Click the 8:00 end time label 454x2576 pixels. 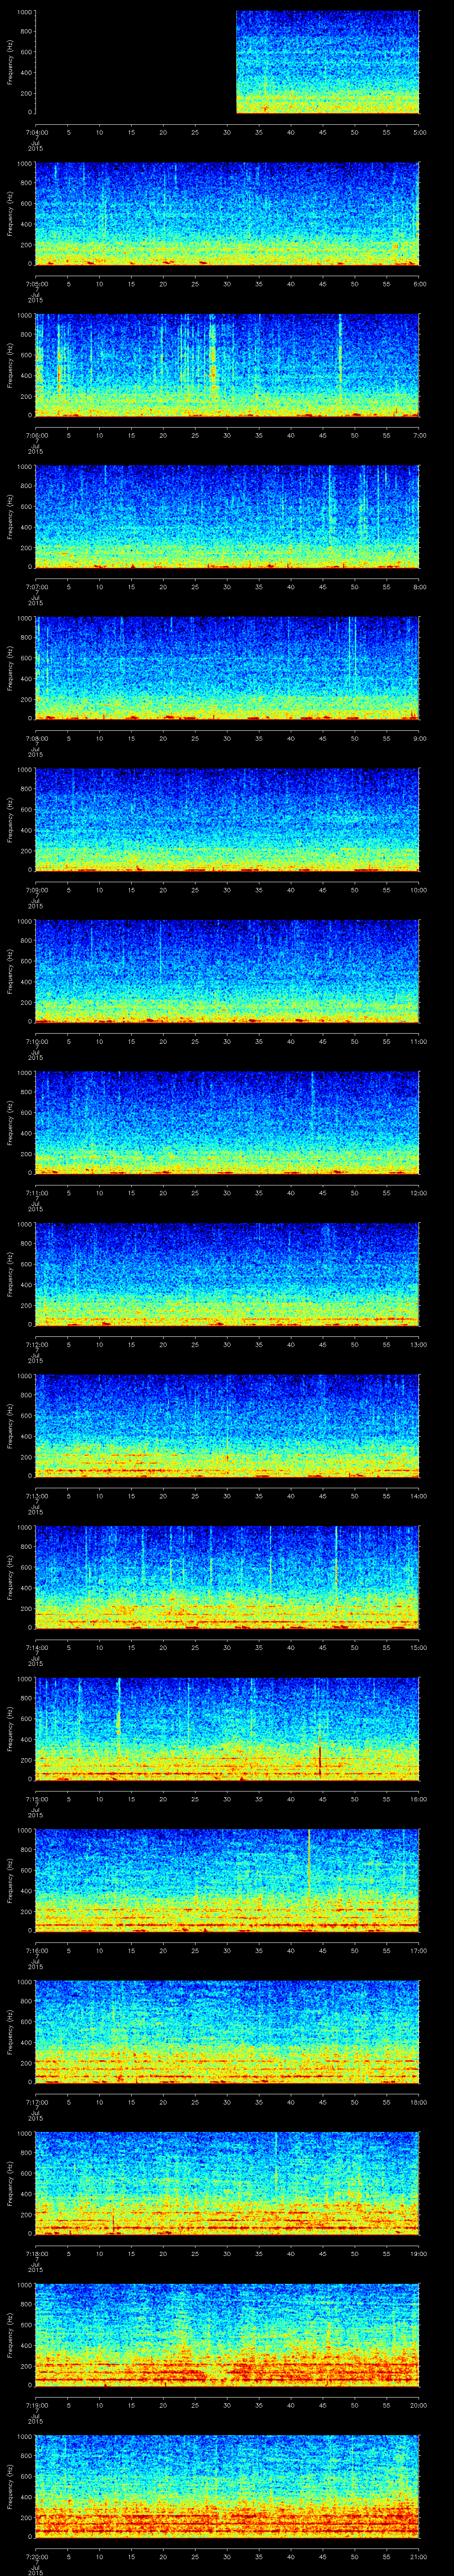(x=419, y=587)
